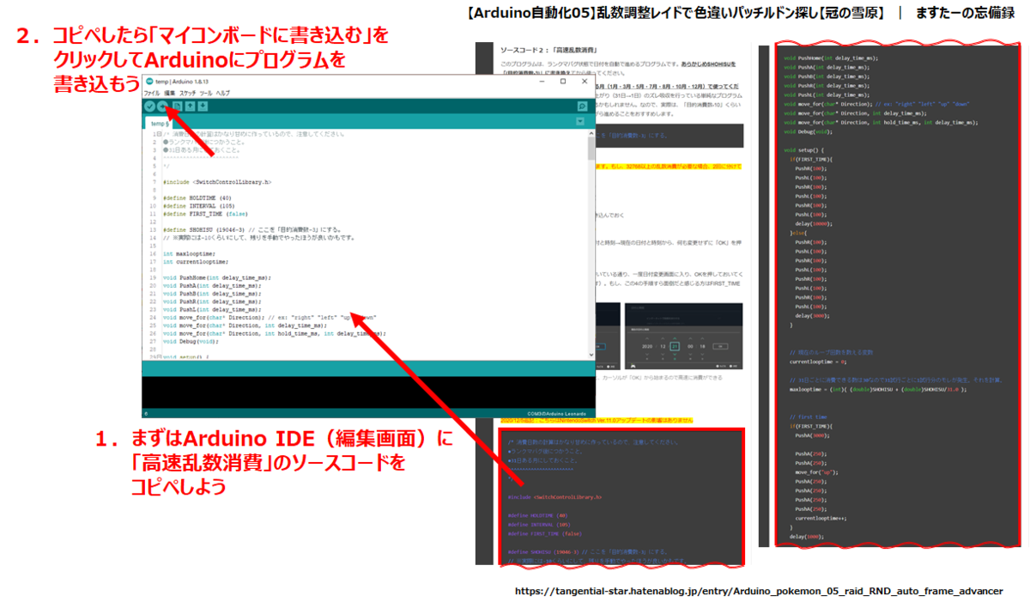Open the 編集 menu
This screenshot has height=602, width=1030.
(169, 92)
